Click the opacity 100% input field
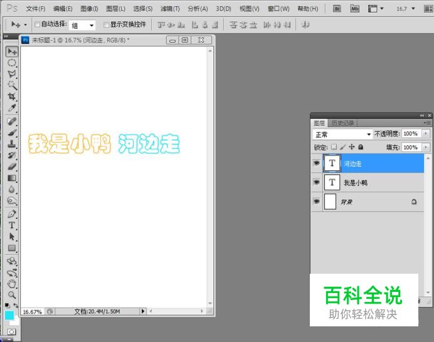This screenshot has height=342, width=434. [411, 134]
